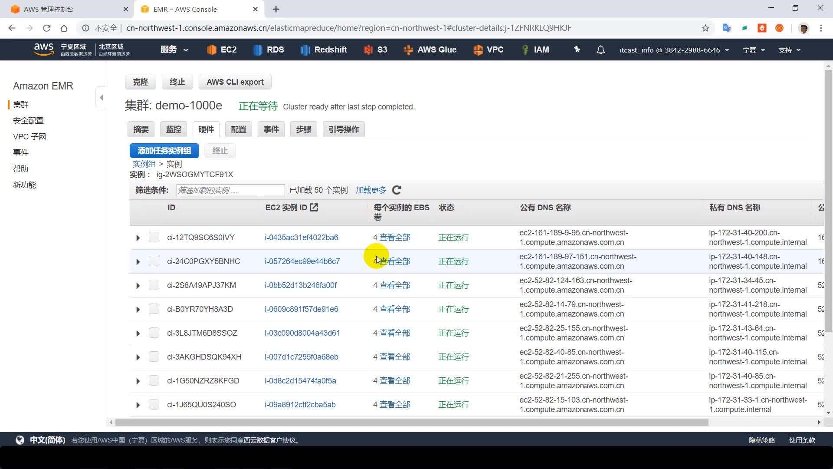The width and height of the screenshot is (833, 469).
Task: Open the S3 service shortcut icon
Action: coord(368,50)
